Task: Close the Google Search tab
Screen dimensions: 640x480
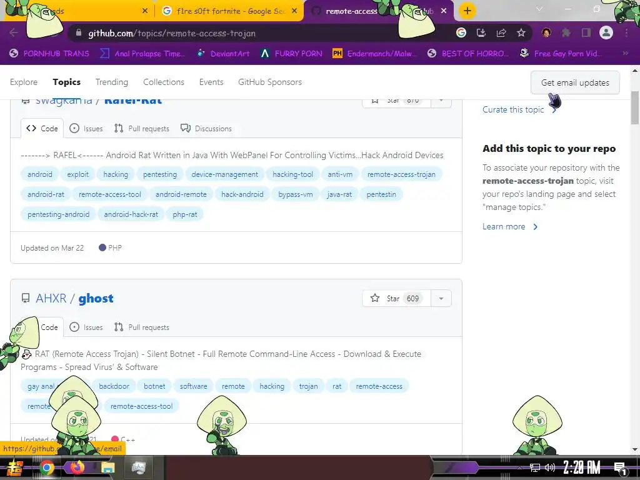Action: click(294, 11)
